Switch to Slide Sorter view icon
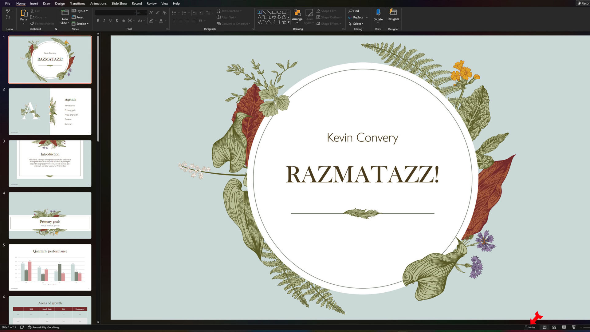The height and width of the screenshot is (332, 590). 554,327
